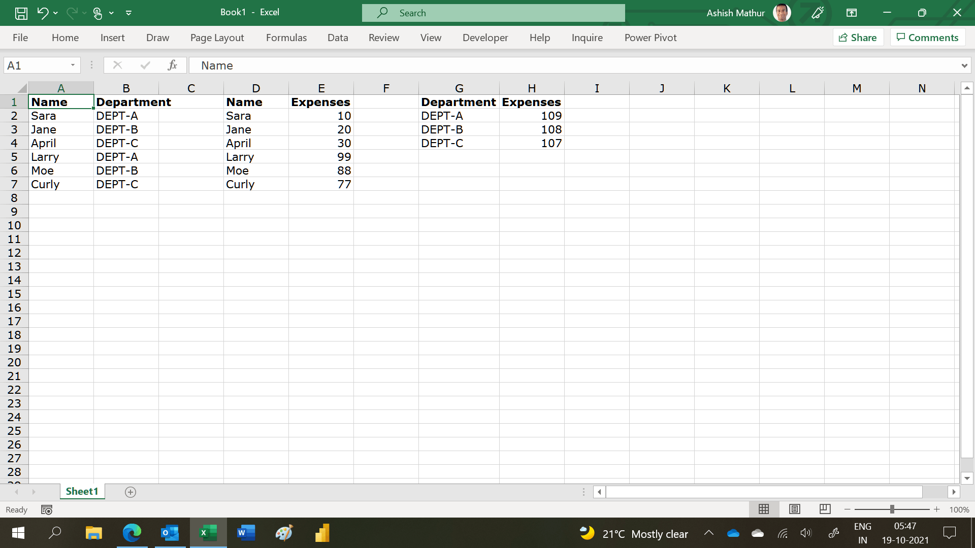Image resolution: width=975 pixels, height=548 pixels.
Task: Click the Save icon in title bar
Action: (x=21, y=13)
